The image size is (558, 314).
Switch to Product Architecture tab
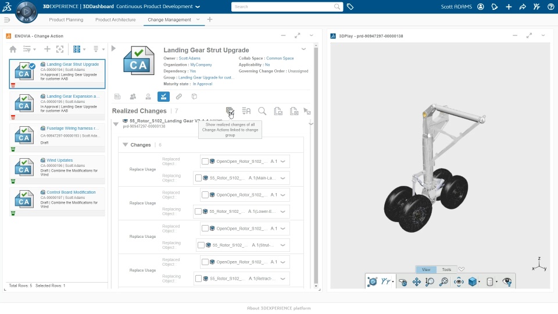[x=115, y=20]
